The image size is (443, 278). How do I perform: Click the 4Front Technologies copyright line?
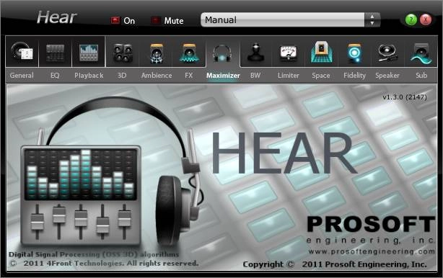coord(104,264)
